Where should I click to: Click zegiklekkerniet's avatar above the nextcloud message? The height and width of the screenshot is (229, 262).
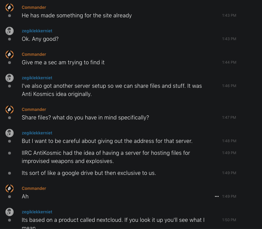pyautogui.click(x=10, y=212)
